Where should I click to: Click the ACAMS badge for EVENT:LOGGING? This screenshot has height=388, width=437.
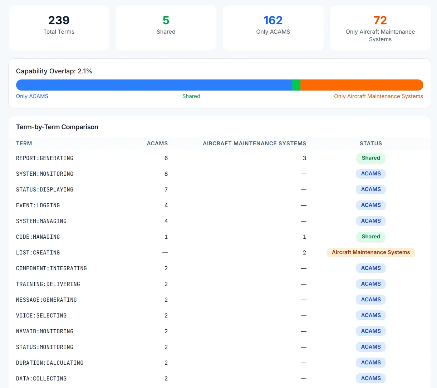pos(371,205)
